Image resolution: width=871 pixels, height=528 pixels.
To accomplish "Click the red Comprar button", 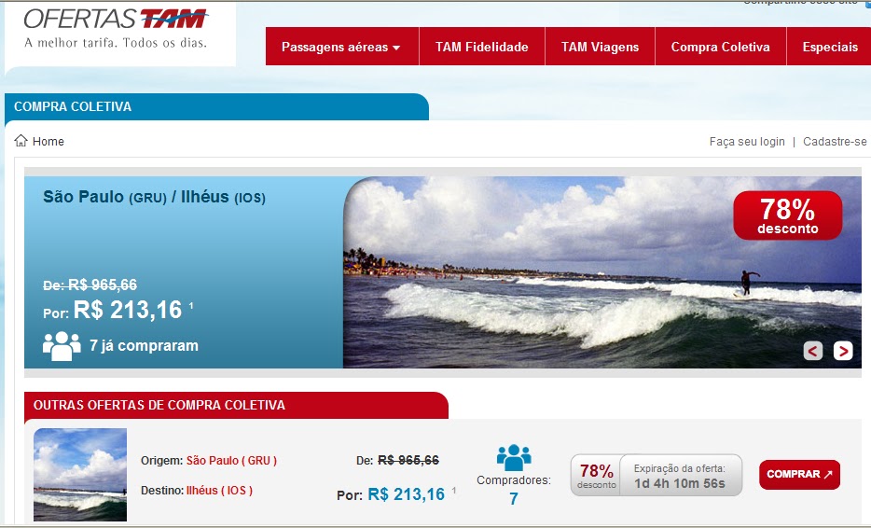I will (799, 475).
